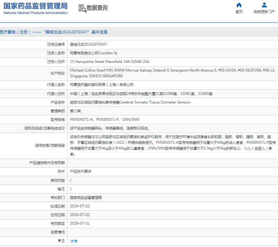Click the 首页 text link

coord(239,12)
